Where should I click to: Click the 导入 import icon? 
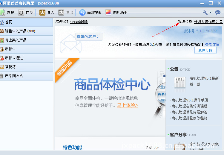coord(42,13)
